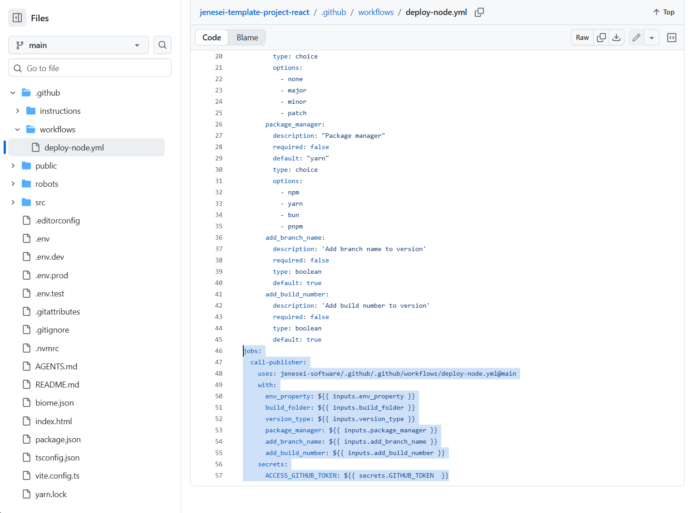
Task: Copy raw file contents icon
Action: [x=601, y=38]
